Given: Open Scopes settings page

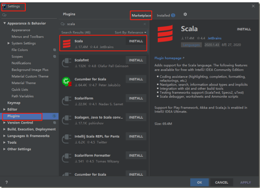Looking at the screenshot, I should pos(17,57).
